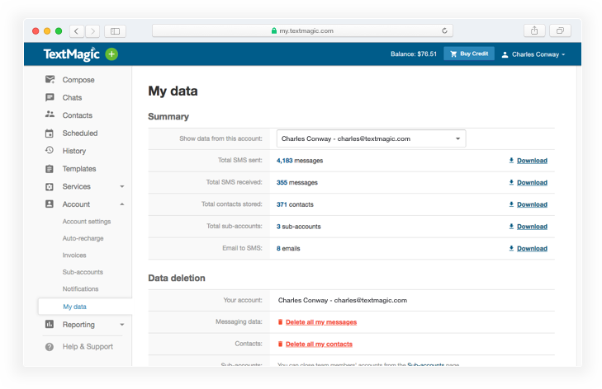Click the Reporting chart icon
Screen dimensions: 602x389
50,324
